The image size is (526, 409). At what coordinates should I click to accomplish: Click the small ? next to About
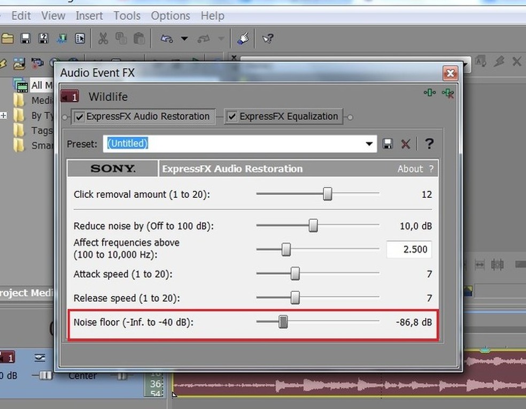pos(431,169)
